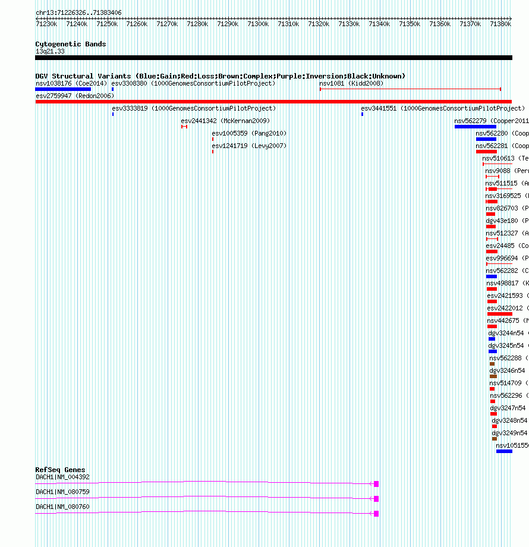The width and height of the screenshot is (529, 547).
Task: Open variant nsv442675 label
Action: point(508,320)
